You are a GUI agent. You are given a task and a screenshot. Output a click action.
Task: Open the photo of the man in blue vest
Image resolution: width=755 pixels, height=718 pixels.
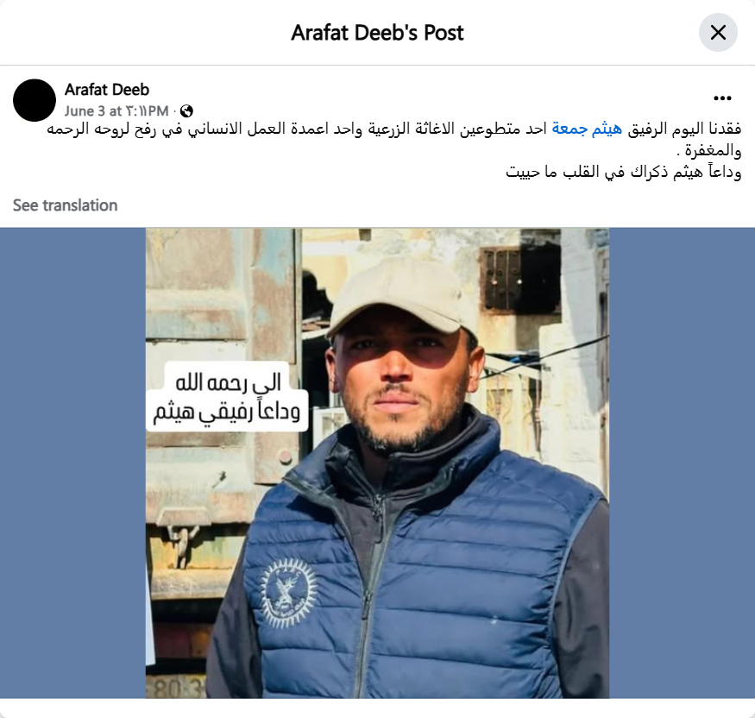(x=378, y=463)
